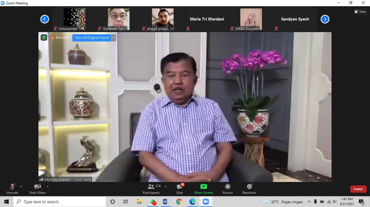The height and width of the screenshot is (207, 370).
Task: Expand the Participants count chevron
Action: (165, 186)
